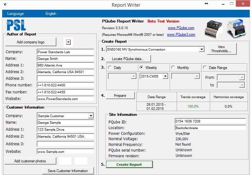Click the first customer photo placeholder
Viewport: 251px width, 175px height.
[65, 161]
